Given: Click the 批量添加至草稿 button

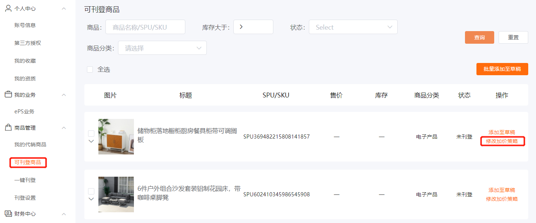Looking at the screenshot, I should [x=502, y=69].
